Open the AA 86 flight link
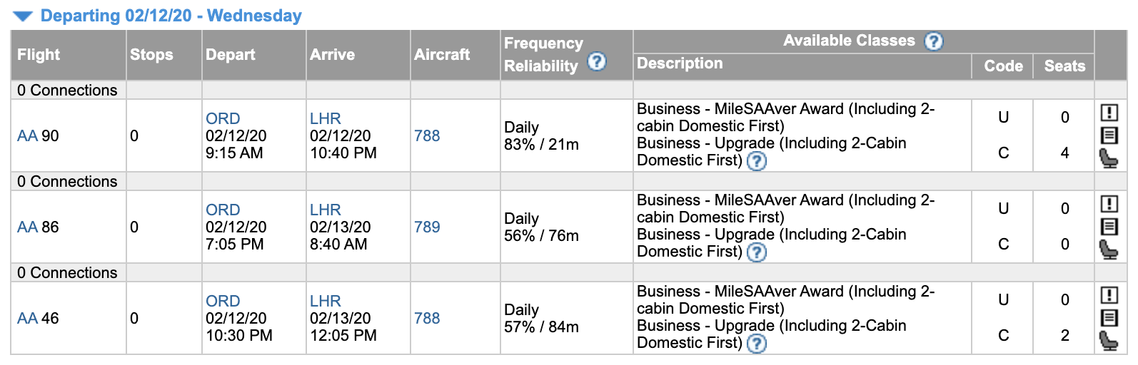 click(x=27, y=227)
